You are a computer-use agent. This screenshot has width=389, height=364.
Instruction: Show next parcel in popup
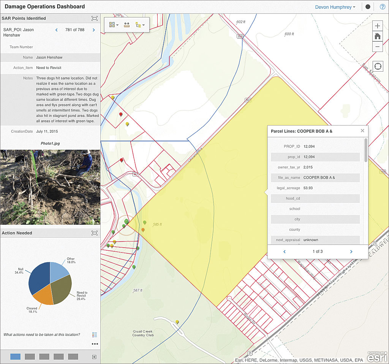pyautogui.click(x=351, y=251)
